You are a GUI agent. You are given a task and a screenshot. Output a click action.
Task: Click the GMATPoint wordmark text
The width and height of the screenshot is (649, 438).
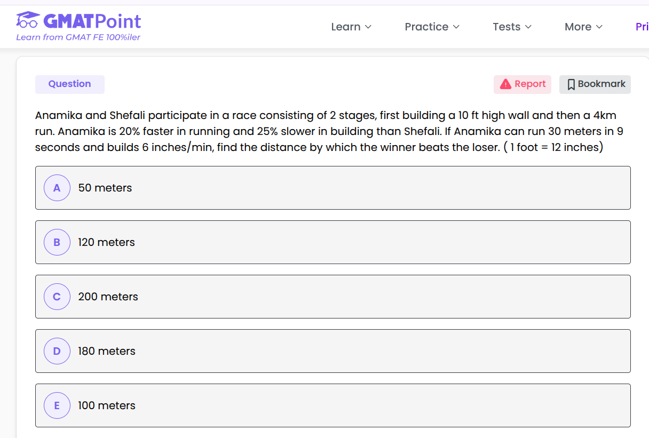coord(92,21)
